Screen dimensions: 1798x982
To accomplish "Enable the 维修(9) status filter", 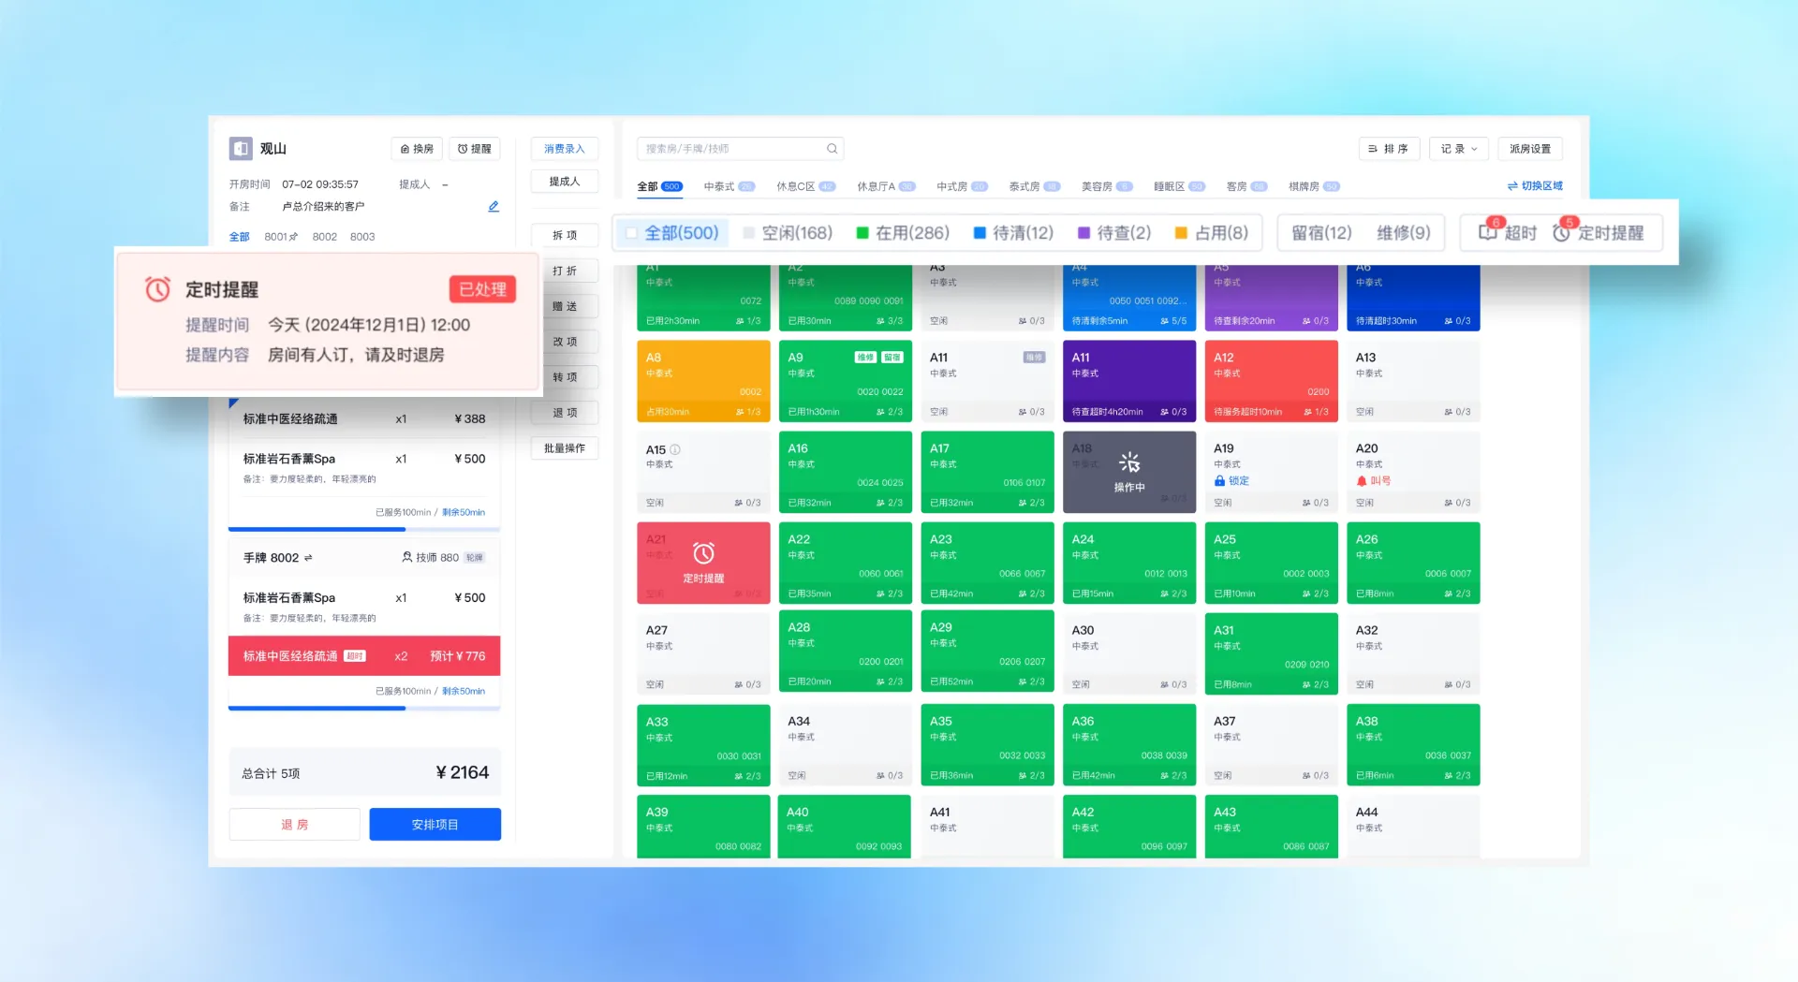I will click(x=1404, y=233).
